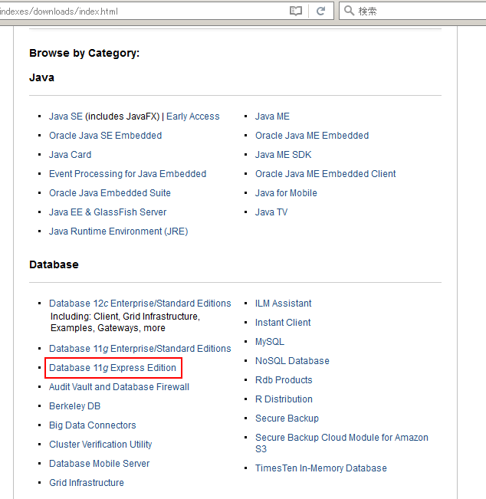Open Java Runtime Environment (JRE) link
486x499 pixels.
118,231
